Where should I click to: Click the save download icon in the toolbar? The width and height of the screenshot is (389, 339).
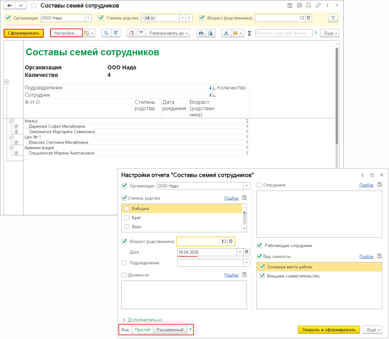pyautogui.click(x=226, y=33)
